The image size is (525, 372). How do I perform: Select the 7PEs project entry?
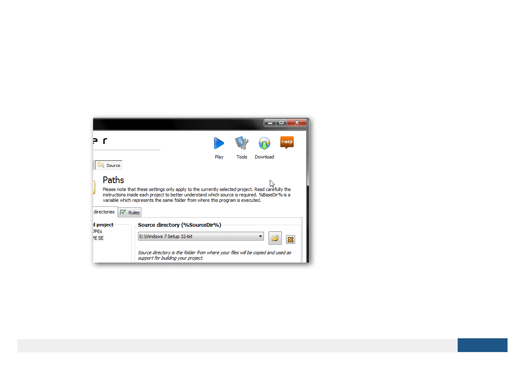97,231
